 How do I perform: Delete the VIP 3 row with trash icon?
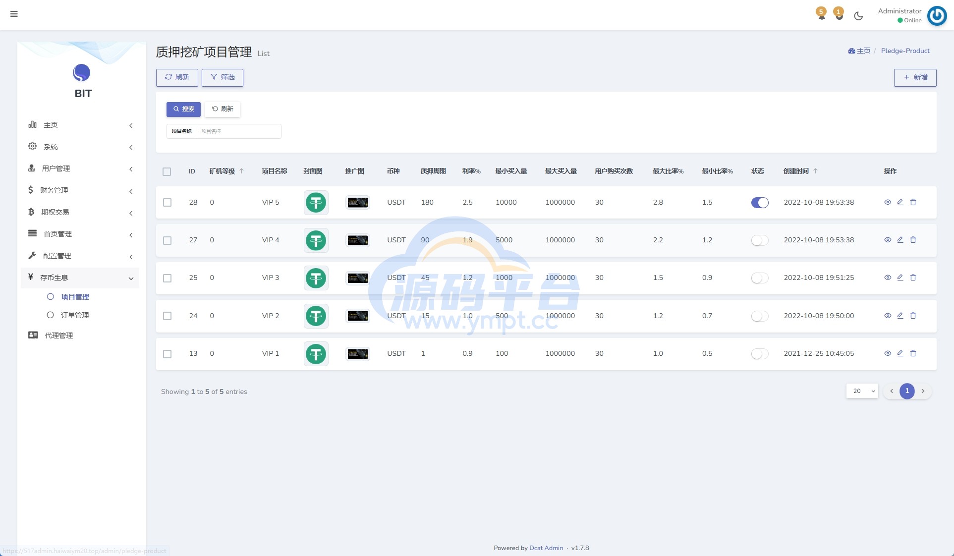click(913, 278)
